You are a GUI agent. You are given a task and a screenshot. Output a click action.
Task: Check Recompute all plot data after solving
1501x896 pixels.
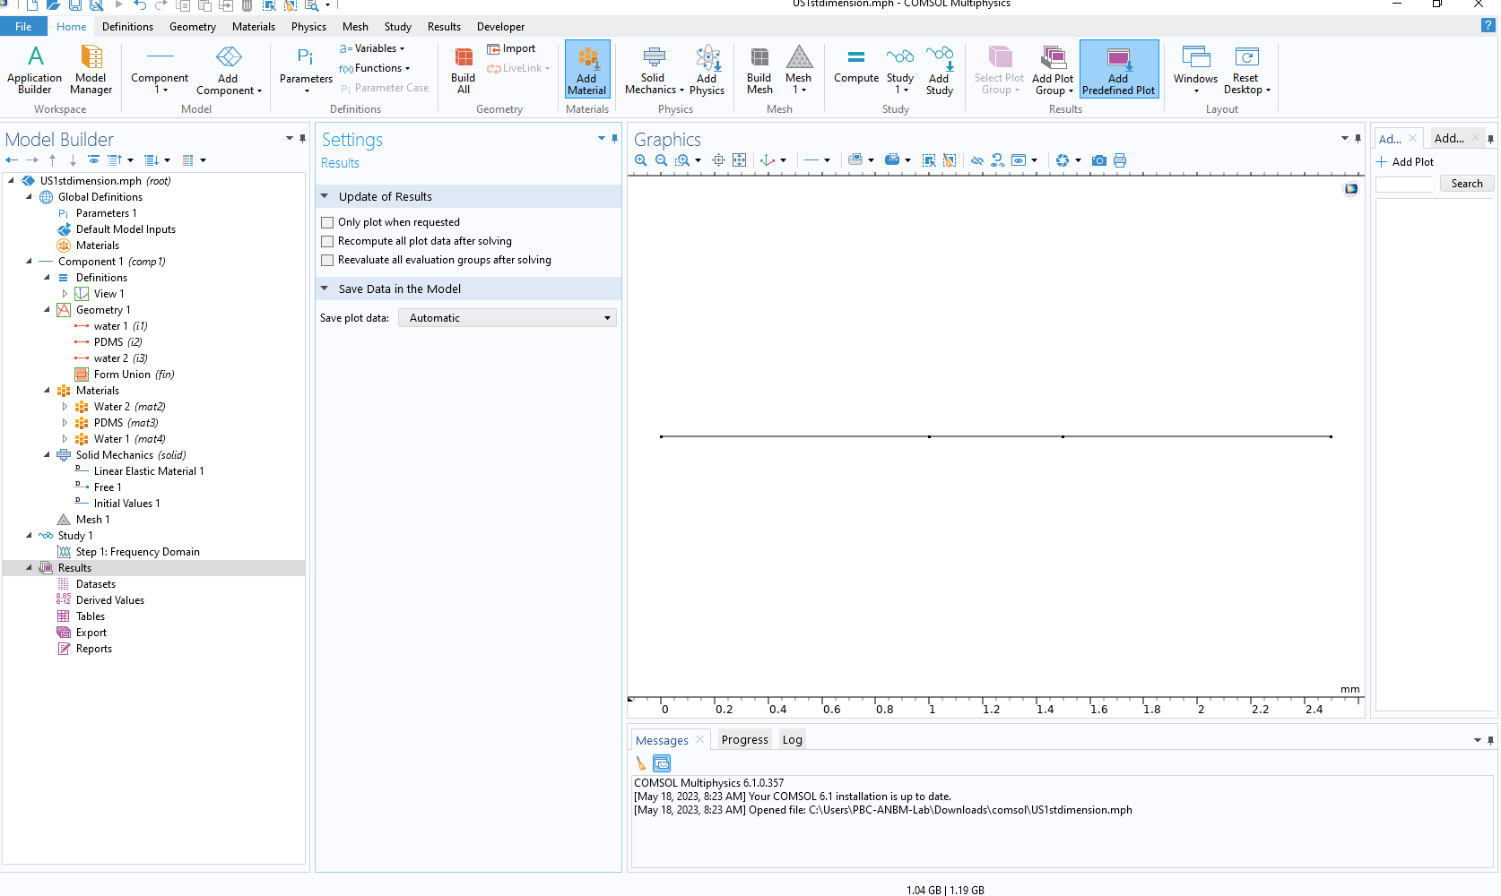coord(327,241)
